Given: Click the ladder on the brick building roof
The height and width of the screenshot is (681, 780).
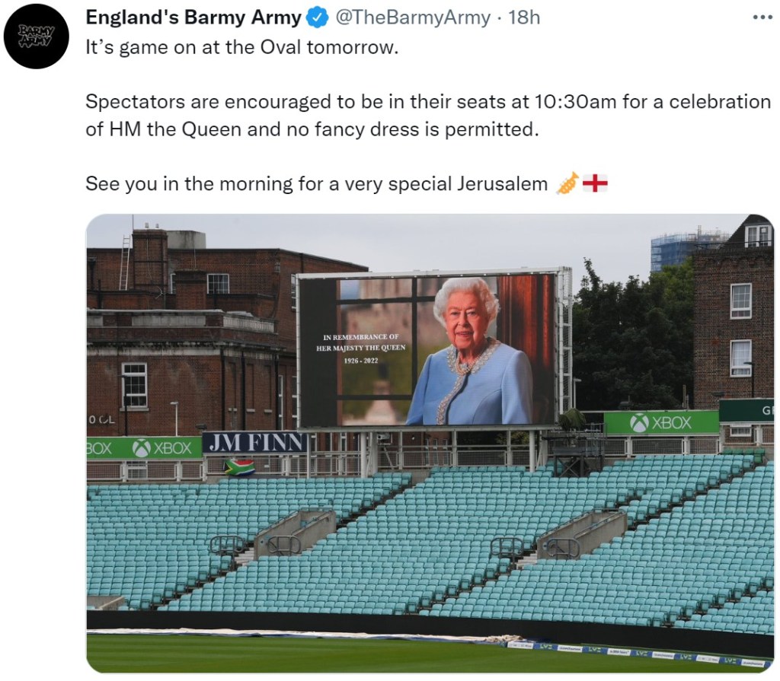Looking at the screenshot, I should pos(124,263).
